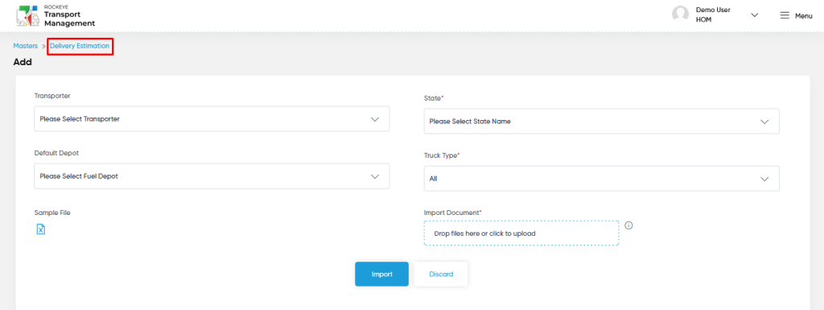Click the Transporter dropdown chevron arrow
The width and height of the screenshot is (824, 310).
[x=375, y=119]
